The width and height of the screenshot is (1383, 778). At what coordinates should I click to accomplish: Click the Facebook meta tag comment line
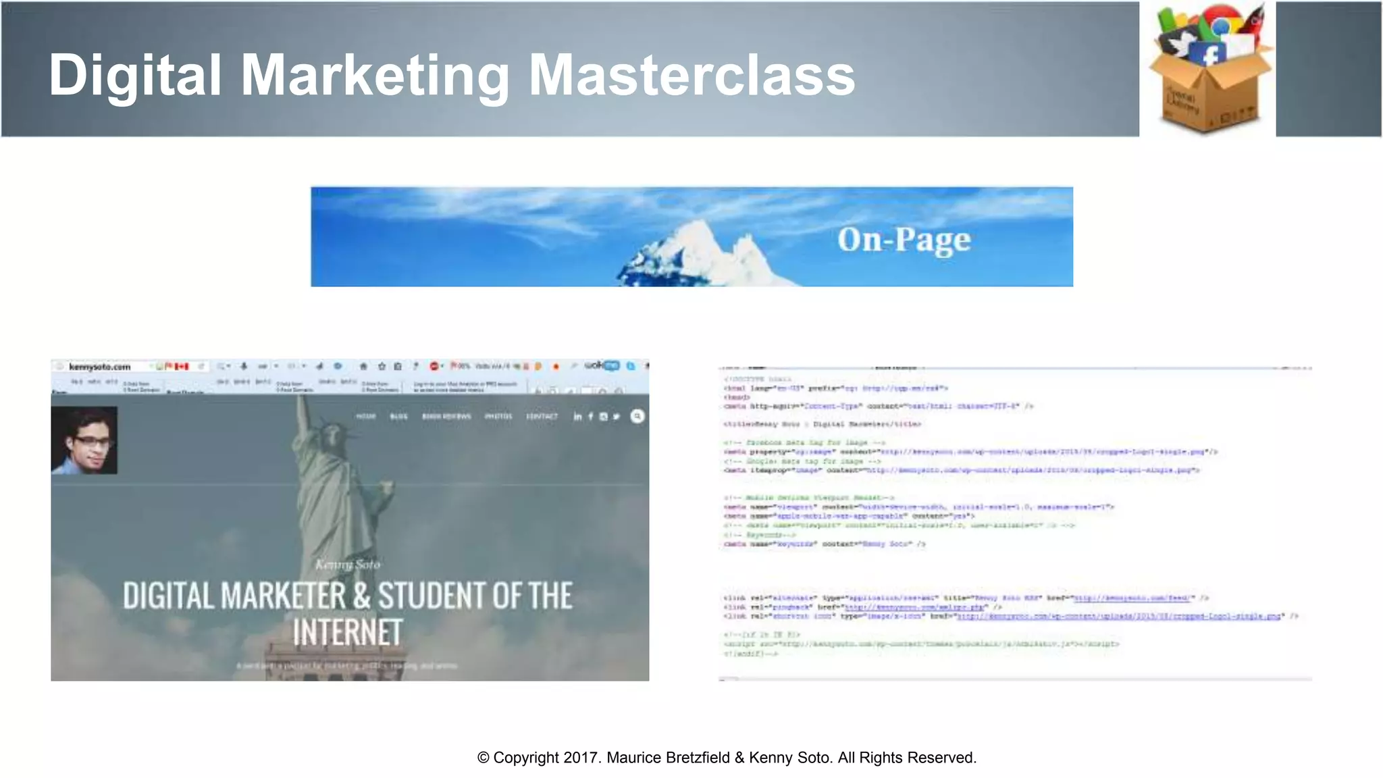(804, 442)
